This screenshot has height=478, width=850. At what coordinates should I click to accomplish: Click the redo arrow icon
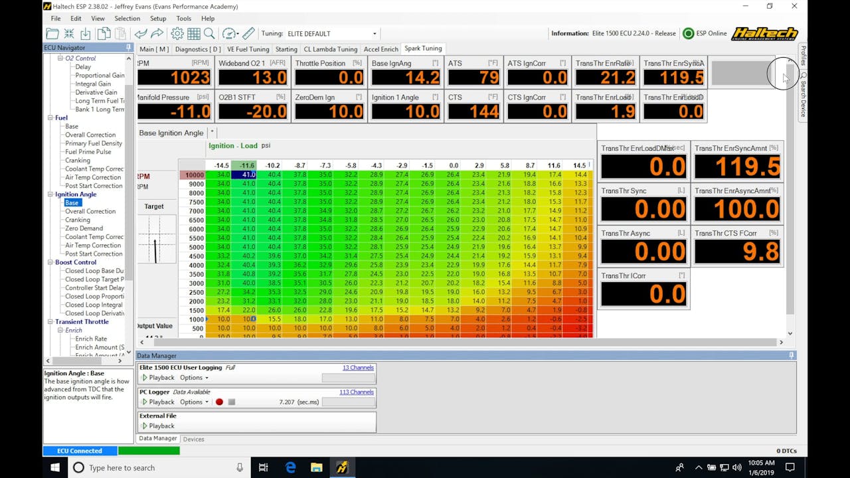point(156,33)
